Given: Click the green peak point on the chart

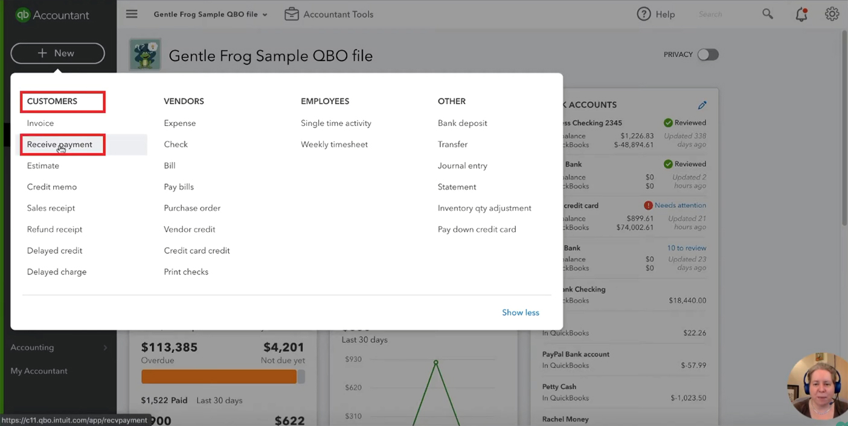Looking at the screenshot, I should 435,363.
